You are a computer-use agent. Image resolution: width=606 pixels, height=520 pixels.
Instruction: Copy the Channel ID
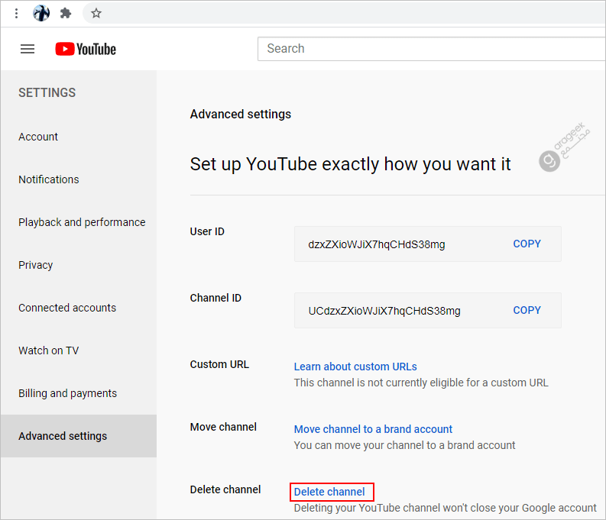point(527,310)
